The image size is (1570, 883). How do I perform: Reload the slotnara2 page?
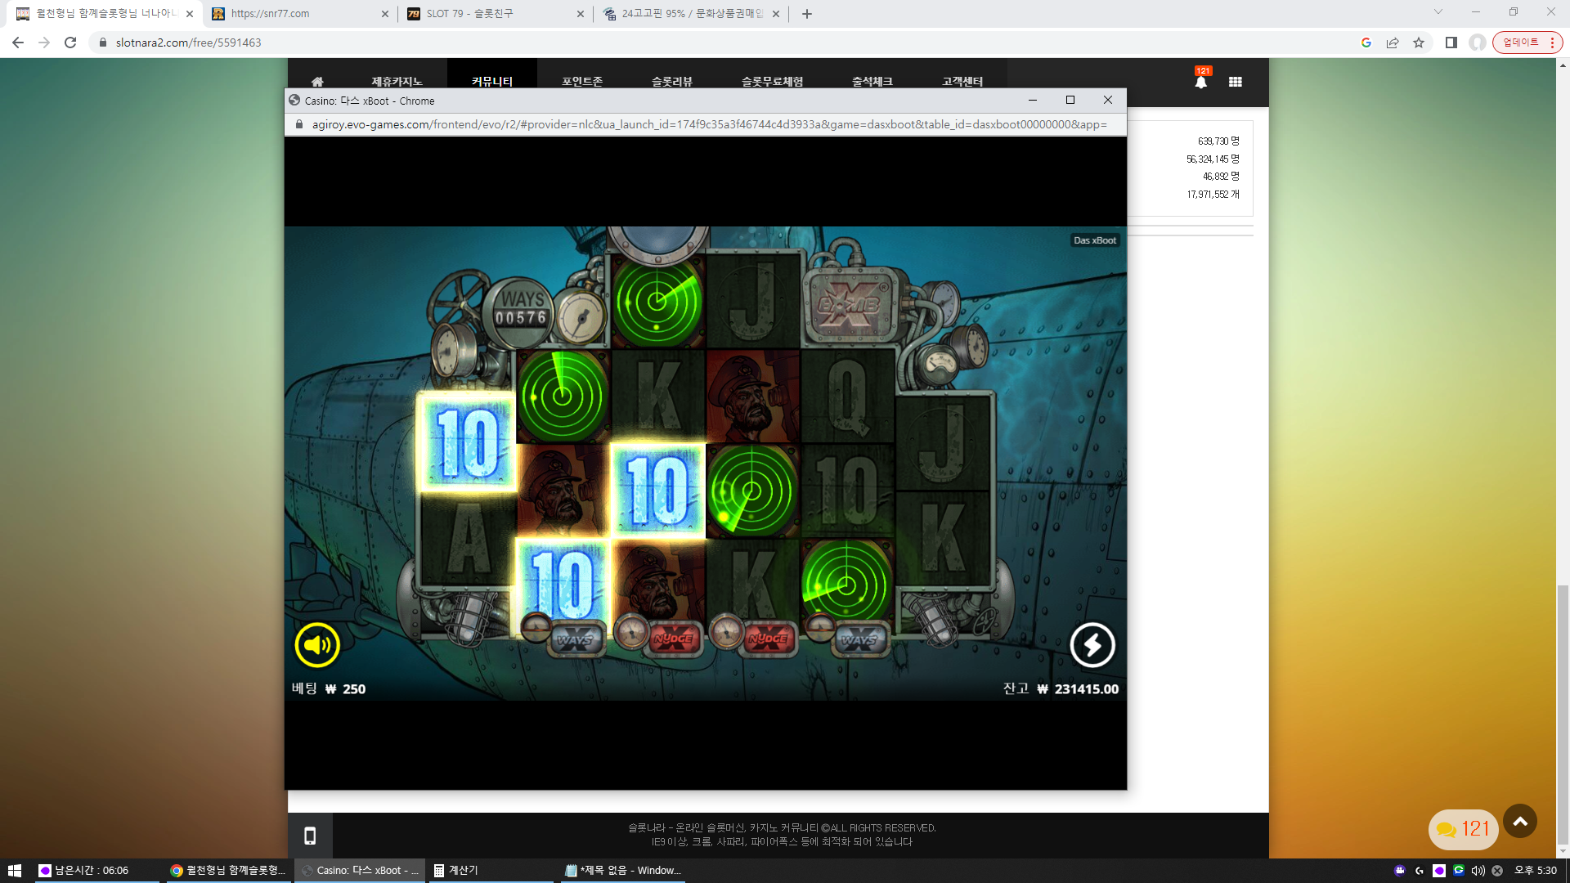click(x=70, y=43)
